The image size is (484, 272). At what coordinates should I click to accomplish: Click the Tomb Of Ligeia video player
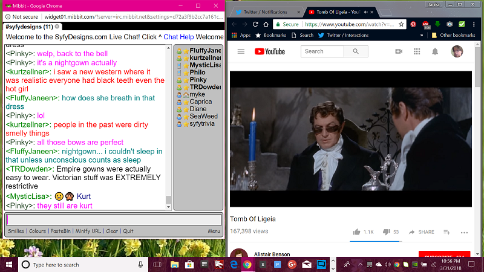pyautogui.click(x=351, y=139)
